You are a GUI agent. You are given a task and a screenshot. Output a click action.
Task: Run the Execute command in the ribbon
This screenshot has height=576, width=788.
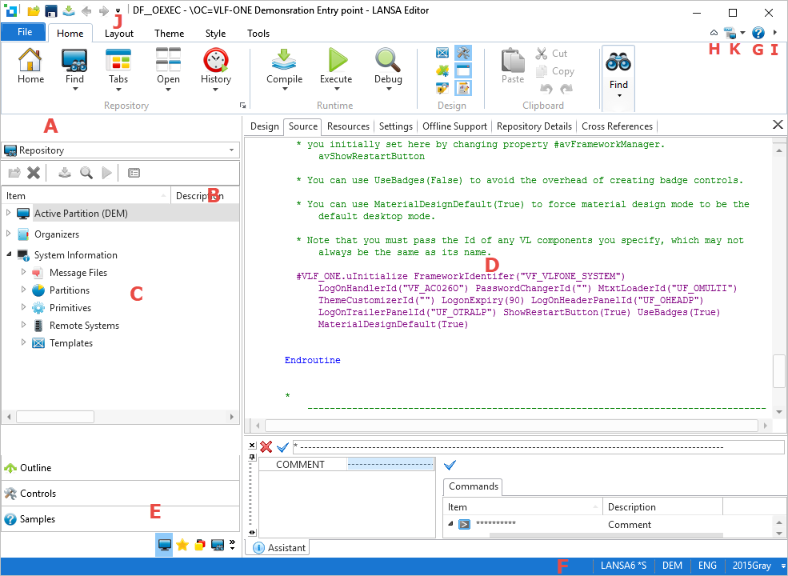(x=336, y=70)
